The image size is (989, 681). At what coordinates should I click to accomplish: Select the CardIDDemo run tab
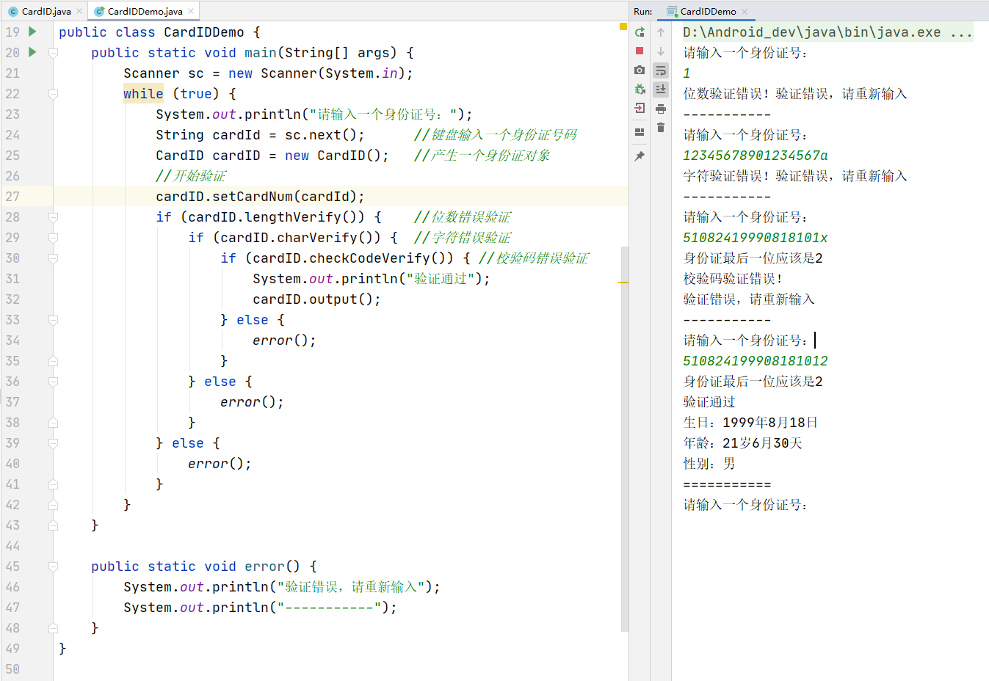click(x=707, y=11)
